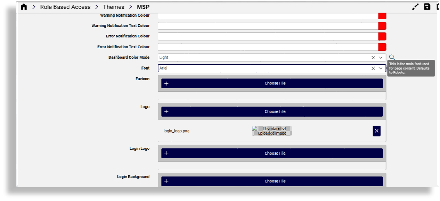The width and height of the screenshot is (440, 201).
Task: Click the magnifier icon next to Font field
Action: [x=391, y=57]
